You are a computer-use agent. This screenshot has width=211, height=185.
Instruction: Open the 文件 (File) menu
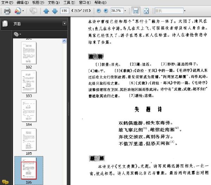click(7, 2)
